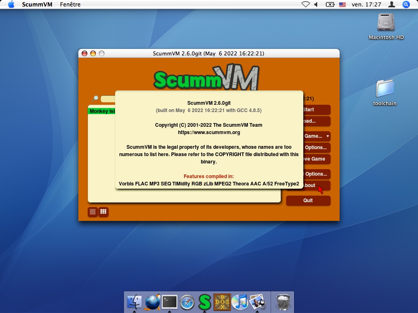Viewport: 418px width, 313px height.
Task: Click the user account icon
Action: pyautogui.click(x=391, y=4)
